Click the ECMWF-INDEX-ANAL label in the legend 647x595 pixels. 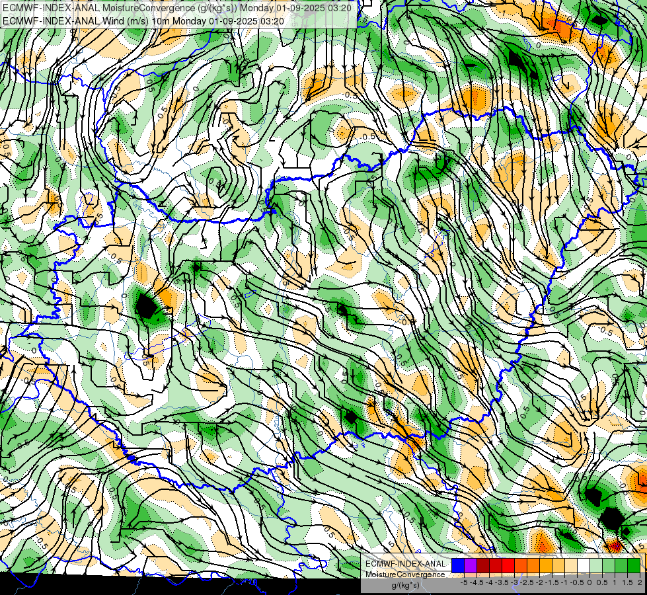(x=405, y=564)
